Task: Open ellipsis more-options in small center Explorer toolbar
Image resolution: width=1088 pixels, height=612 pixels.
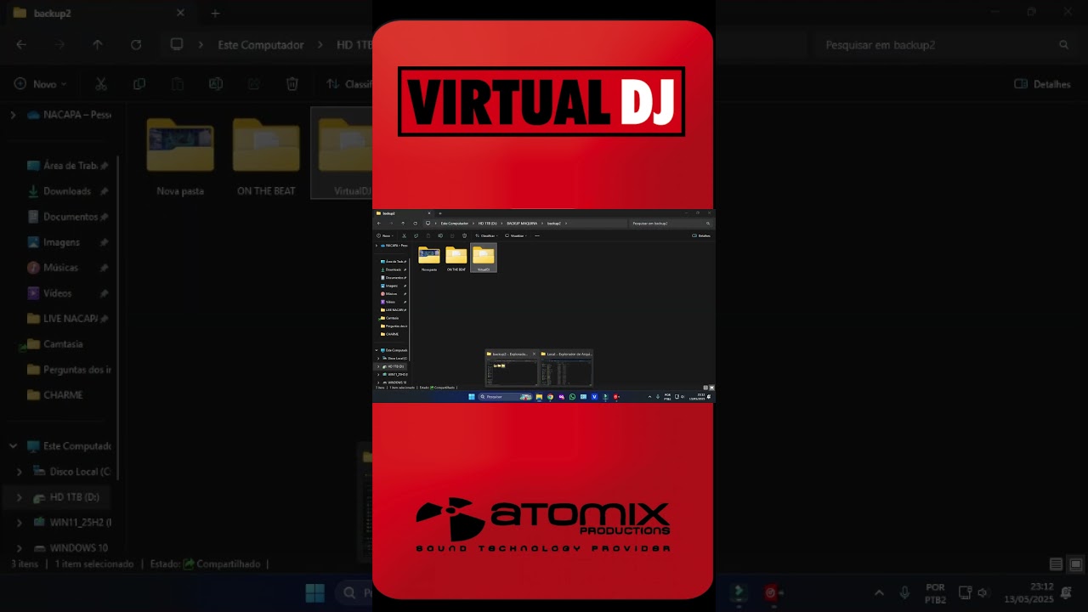Action: click(x=537, y=235)
